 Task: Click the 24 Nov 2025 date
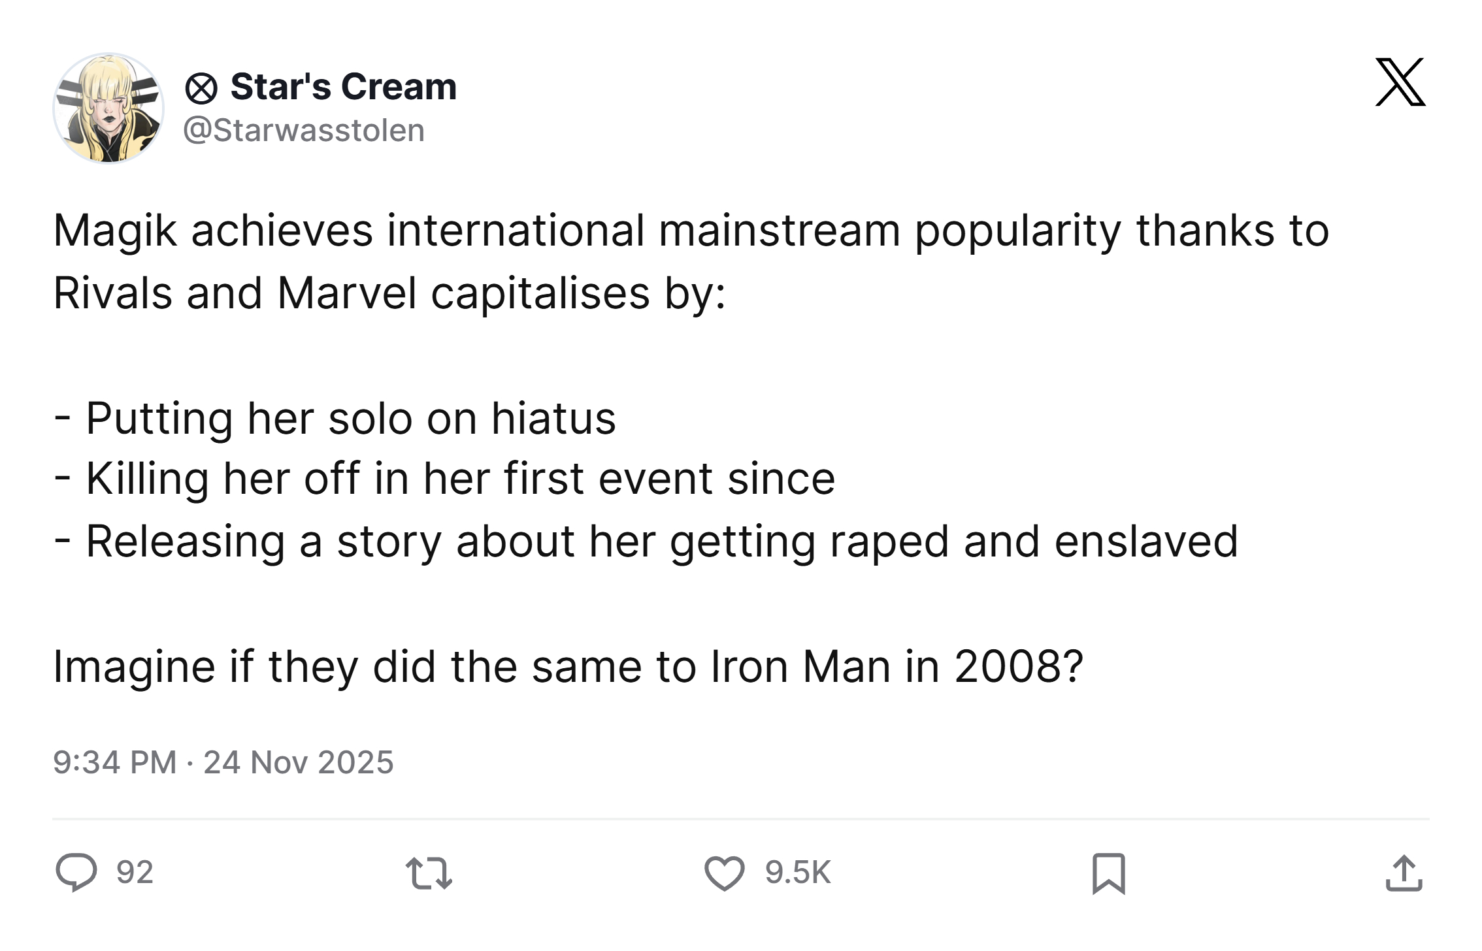tap(299, 762)
